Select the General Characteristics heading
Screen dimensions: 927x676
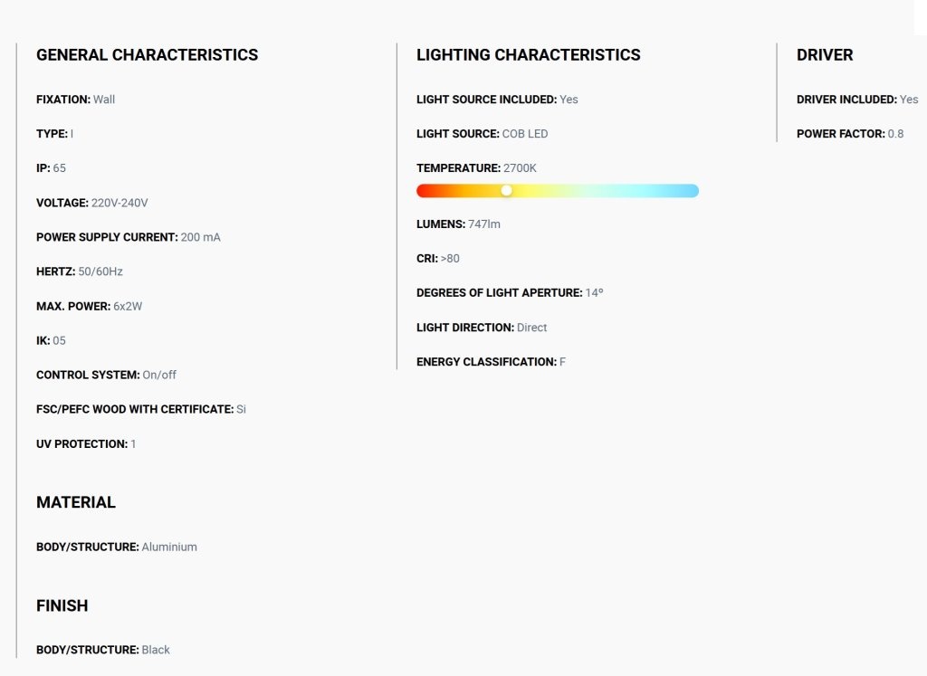pyautogui.click(x=148, y=55)
